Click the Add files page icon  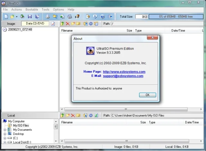[x=88, y=16]
